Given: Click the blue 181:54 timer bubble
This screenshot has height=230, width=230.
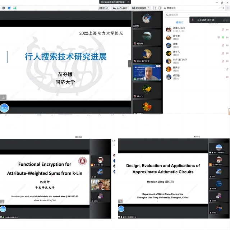Looking at the screenshot, I should click(x=4, y=108).
